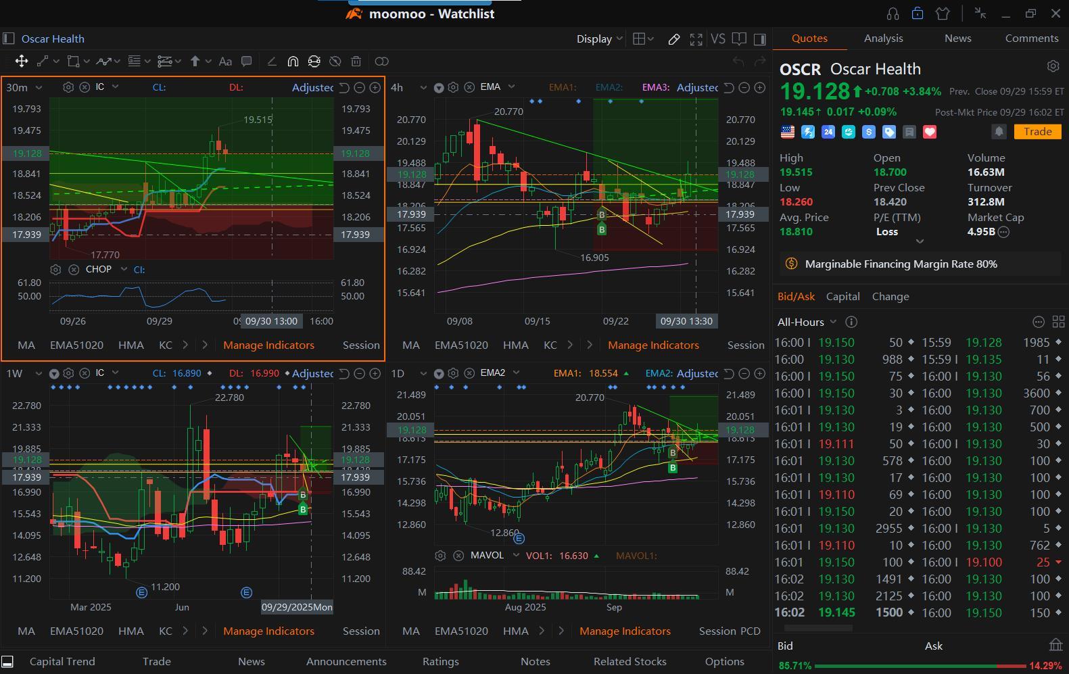Screen dimensions: 1069x674
Task: Click the Marginable Financing Margin Rate banner
Action: point(920,264)
